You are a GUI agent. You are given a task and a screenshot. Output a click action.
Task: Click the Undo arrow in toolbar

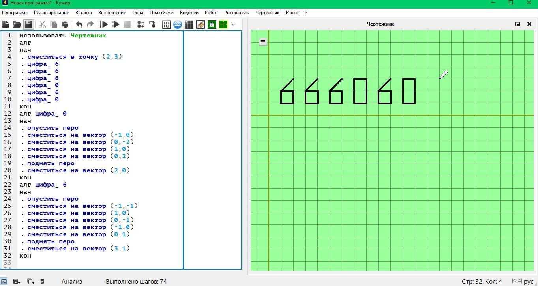[79, 24]
